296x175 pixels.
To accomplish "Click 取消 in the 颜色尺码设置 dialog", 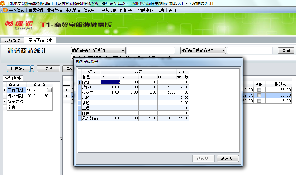I will (228, 158).
